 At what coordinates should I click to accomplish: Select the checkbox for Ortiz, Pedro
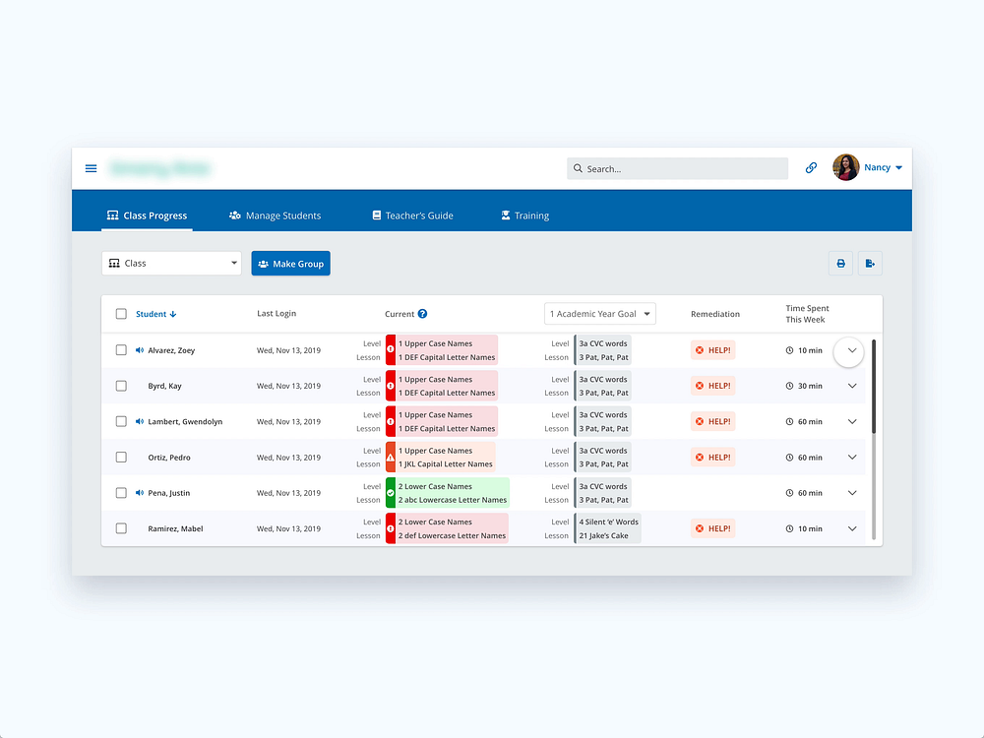(x=121, y=458)
